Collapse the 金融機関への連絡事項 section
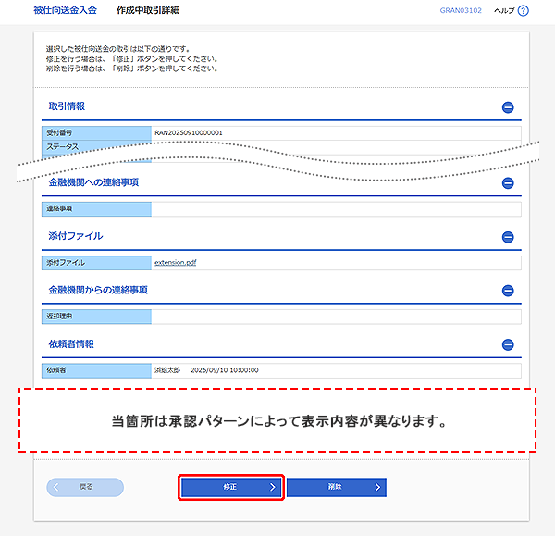The image size is (555, 536). (x=508, y=183)
